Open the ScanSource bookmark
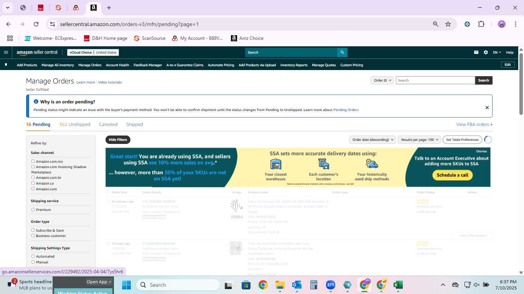 pos(149,38)
